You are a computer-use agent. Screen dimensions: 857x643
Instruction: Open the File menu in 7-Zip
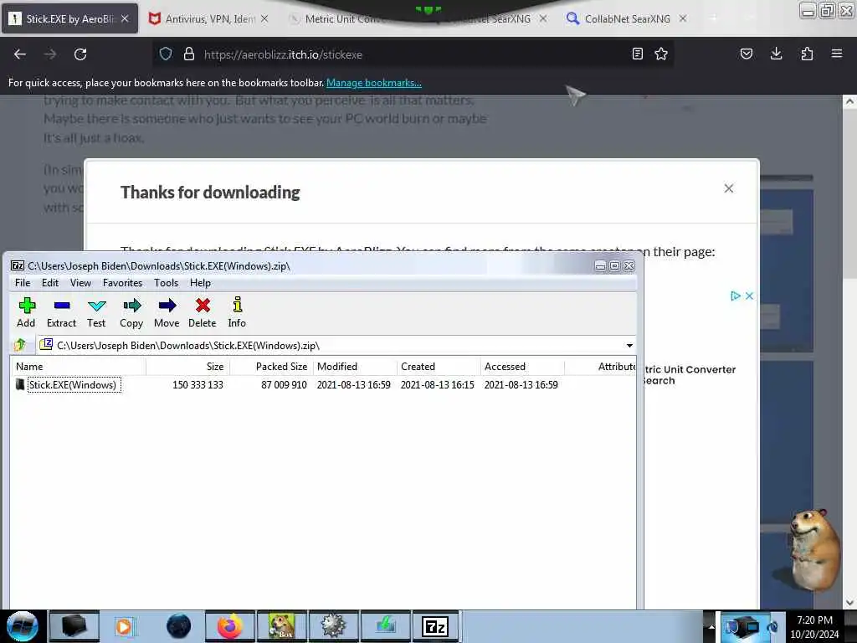coord(23,283)
